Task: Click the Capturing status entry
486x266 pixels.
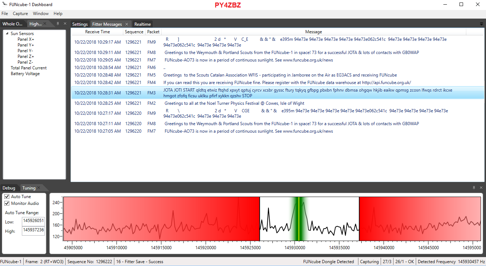Action: click(x=369, y=262)
